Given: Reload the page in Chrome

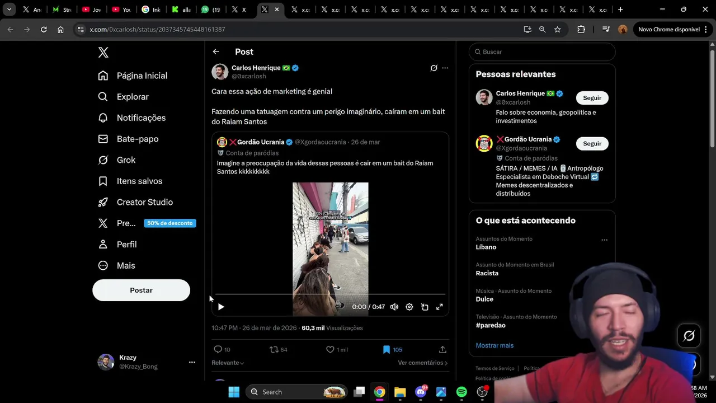Looking at the screenshot, I should click(44, 30).
